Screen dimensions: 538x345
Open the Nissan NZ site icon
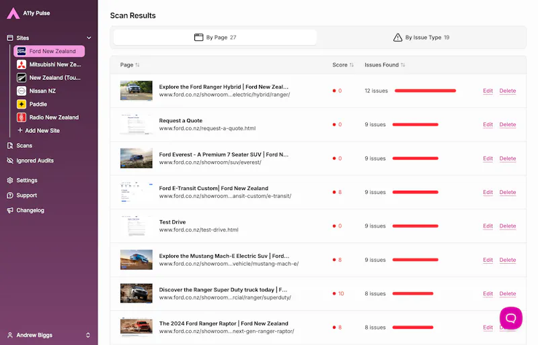click(x=22, y=91)
